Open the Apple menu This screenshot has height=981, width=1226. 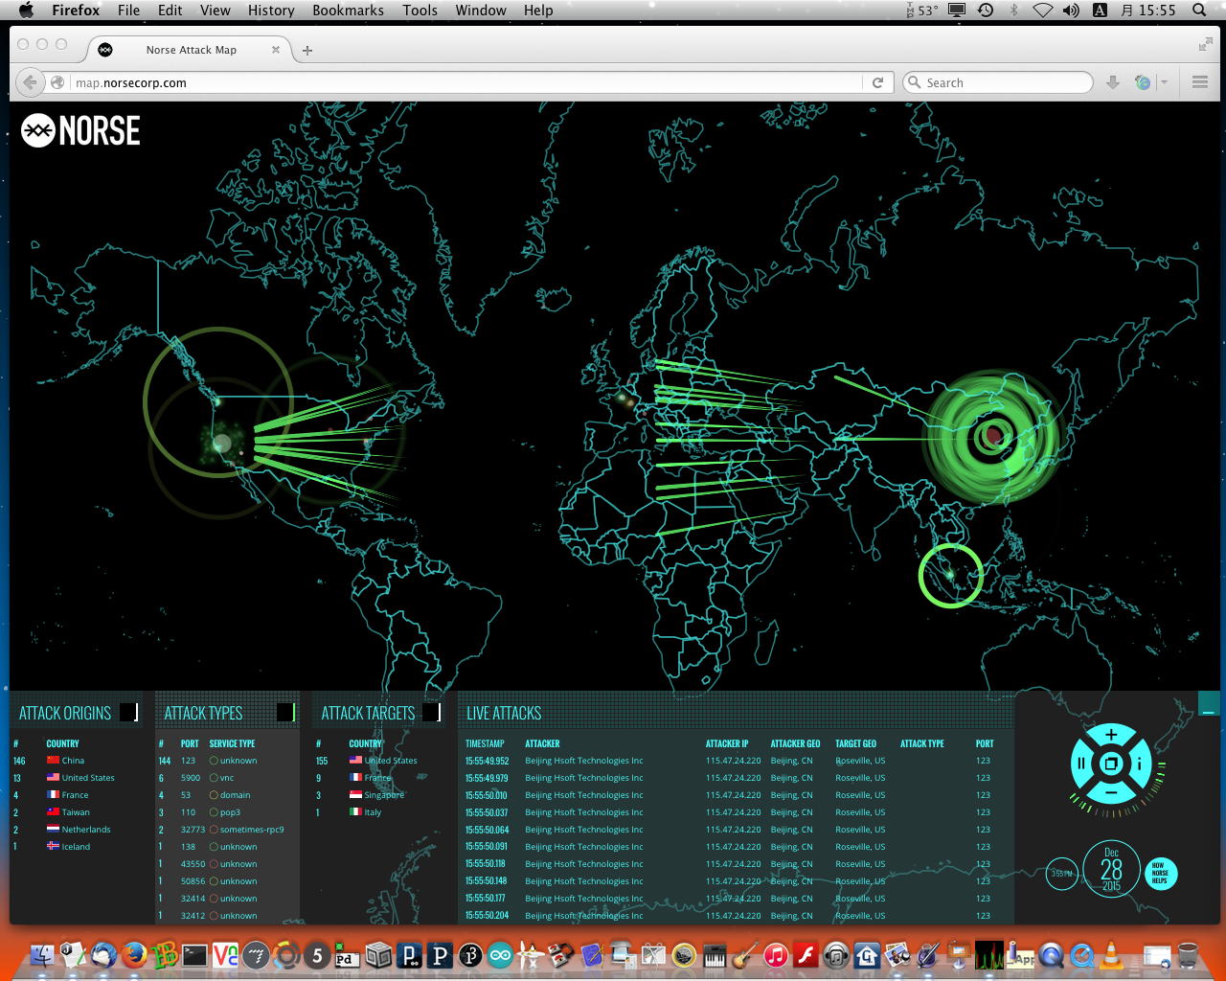click(26, 11)
